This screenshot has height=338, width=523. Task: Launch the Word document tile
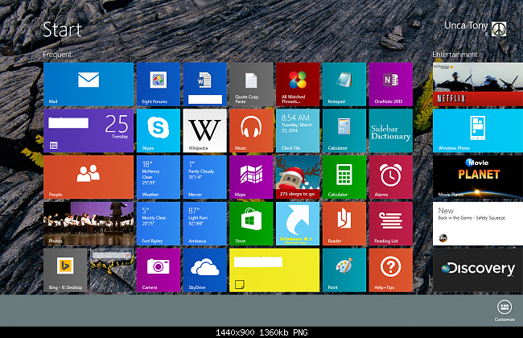[x=205, y=84]
